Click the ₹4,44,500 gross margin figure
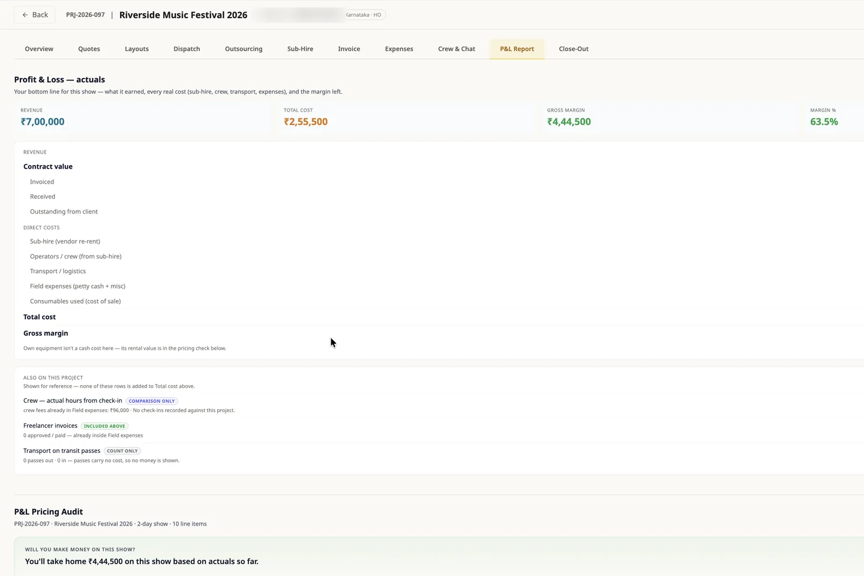864x576 pixels. coord(569,122)
